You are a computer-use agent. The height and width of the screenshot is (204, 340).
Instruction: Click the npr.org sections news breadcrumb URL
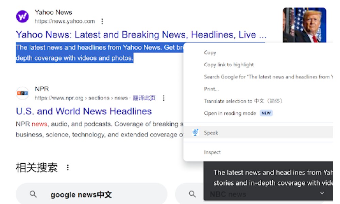[81, 98]
